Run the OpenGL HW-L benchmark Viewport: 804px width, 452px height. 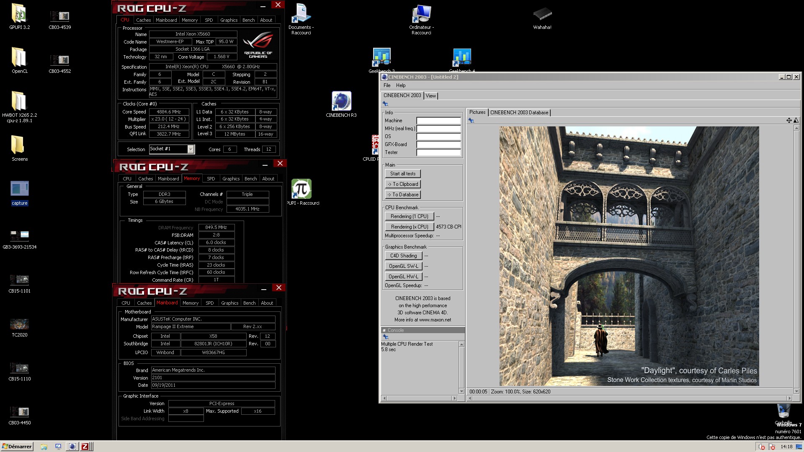coord(403,277)
